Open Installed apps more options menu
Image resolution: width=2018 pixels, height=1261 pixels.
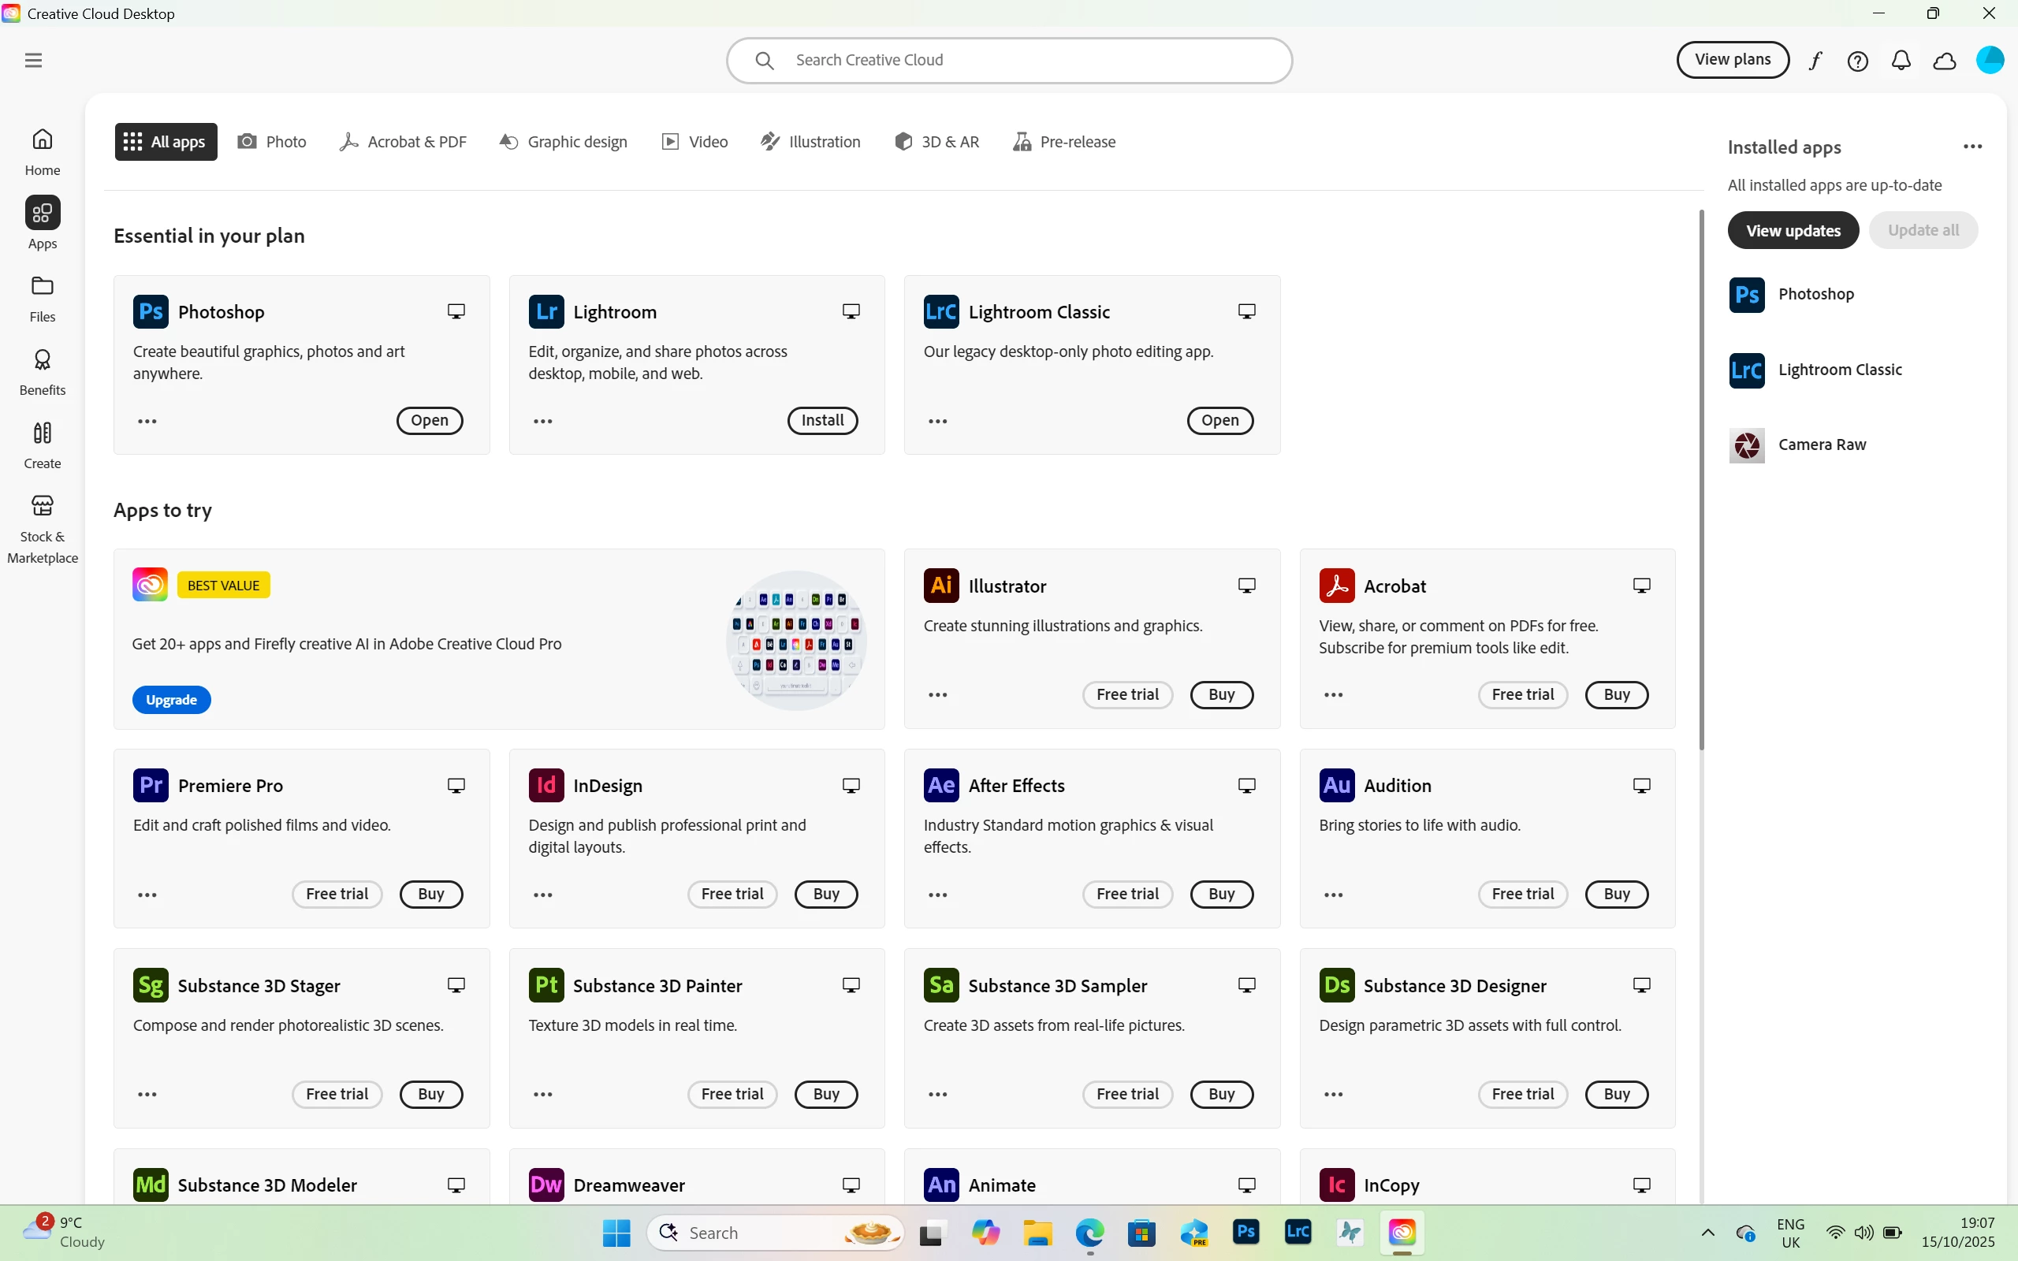1972,147
